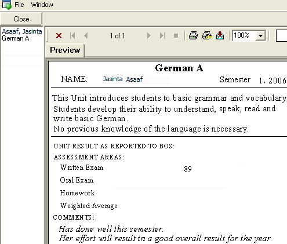
Task: Select Asaaf, Jasinta in the list
Action: (x=22, y=31)
